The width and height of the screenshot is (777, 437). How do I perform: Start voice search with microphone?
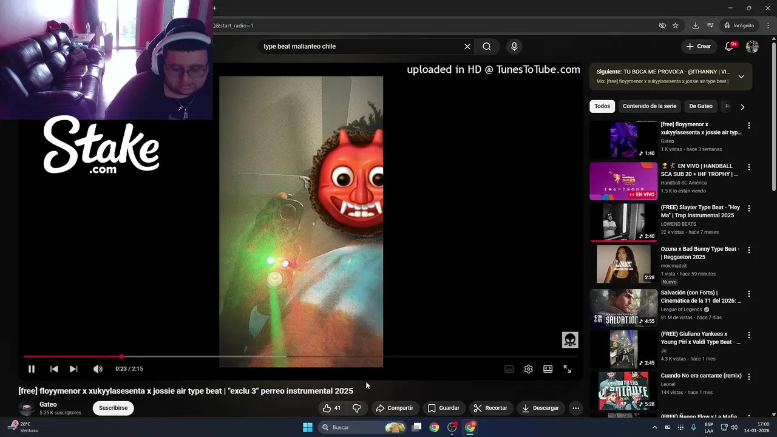(514, 47)
